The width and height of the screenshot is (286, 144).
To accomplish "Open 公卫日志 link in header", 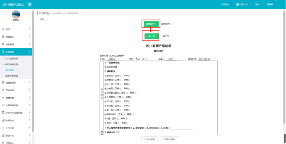I will click(225, 4).
